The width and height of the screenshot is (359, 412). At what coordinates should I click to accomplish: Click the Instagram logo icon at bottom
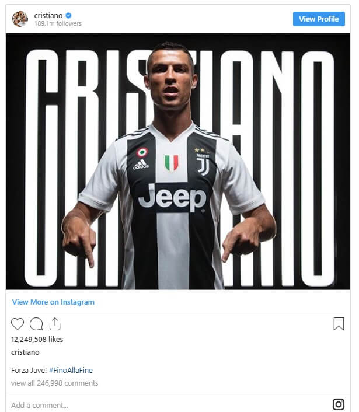point(339,404)
